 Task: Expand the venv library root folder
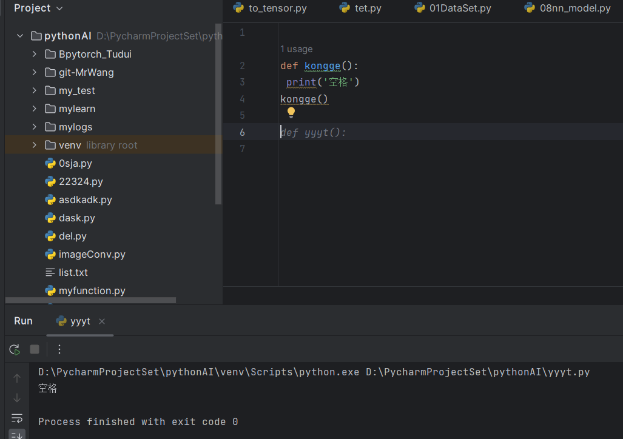coord(35,145)
